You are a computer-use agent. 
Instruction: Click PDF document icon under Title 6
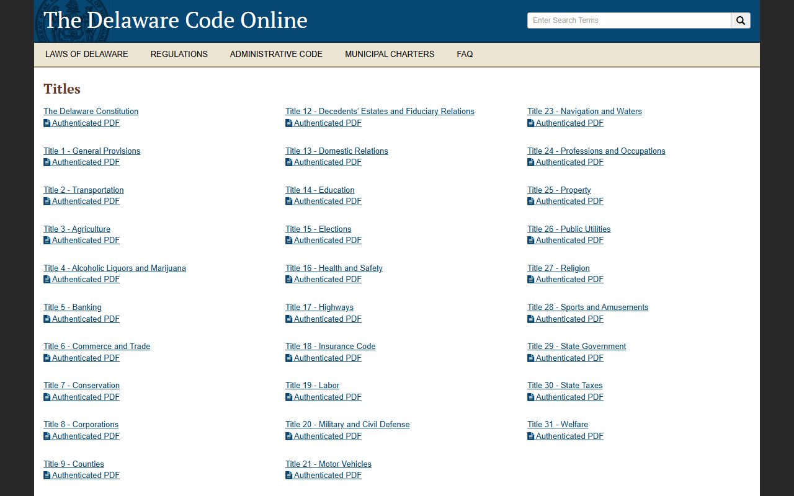[47, 358]
